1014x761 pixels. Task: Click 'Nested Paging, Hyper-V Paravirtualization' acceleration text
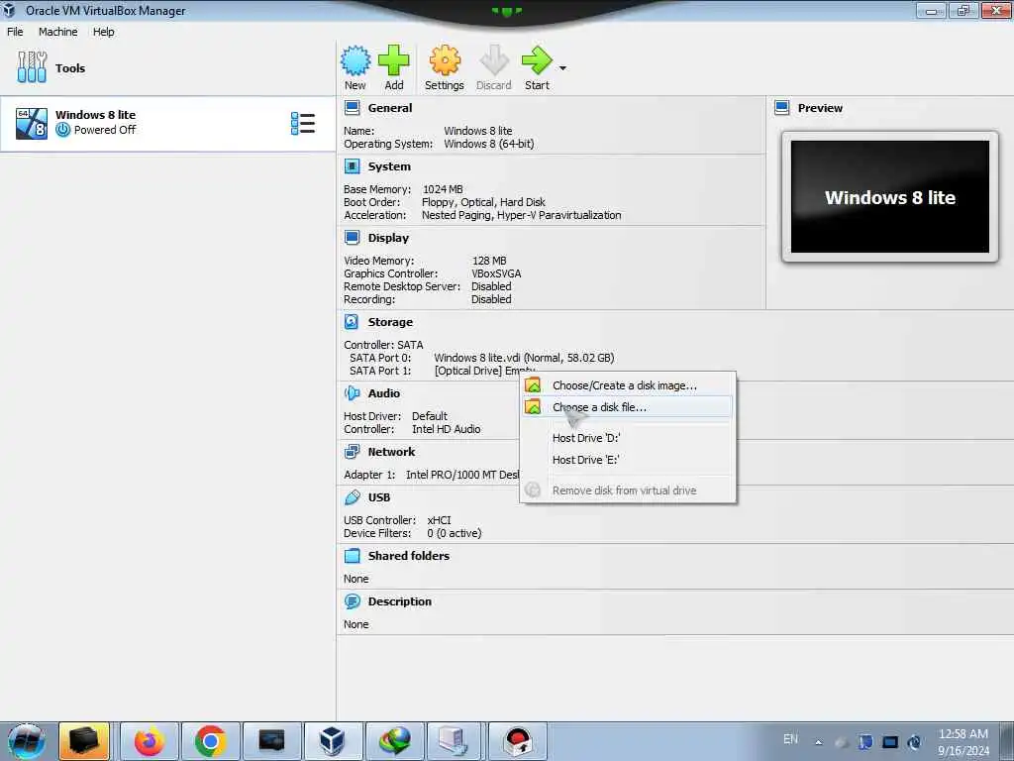pyautogui.click(x=521, y=215)
